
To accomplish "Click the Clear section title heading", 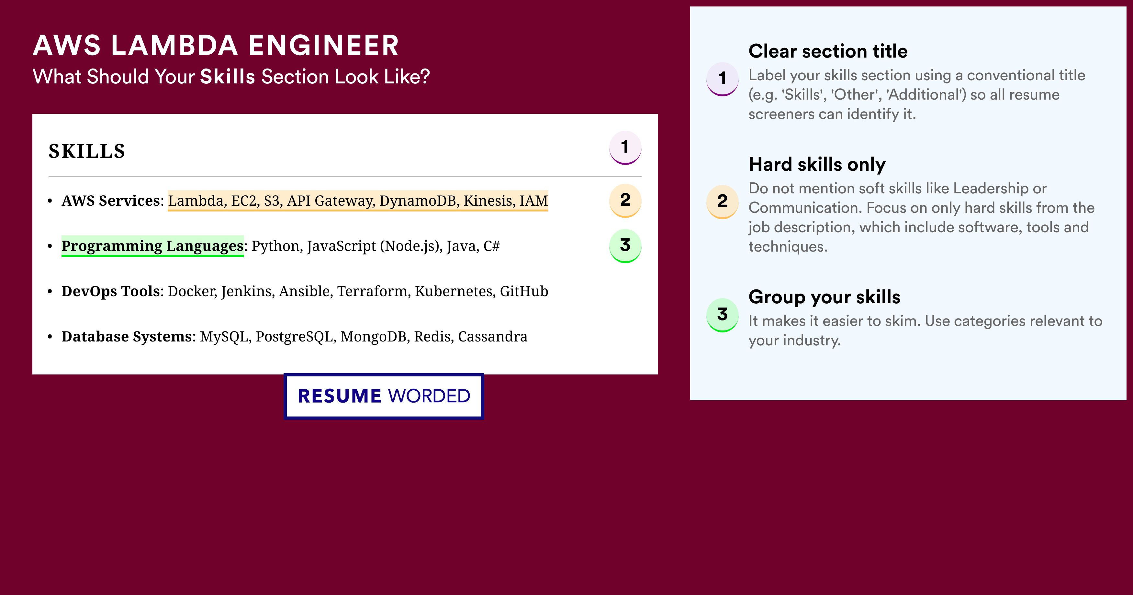I will tap(828, 51).
